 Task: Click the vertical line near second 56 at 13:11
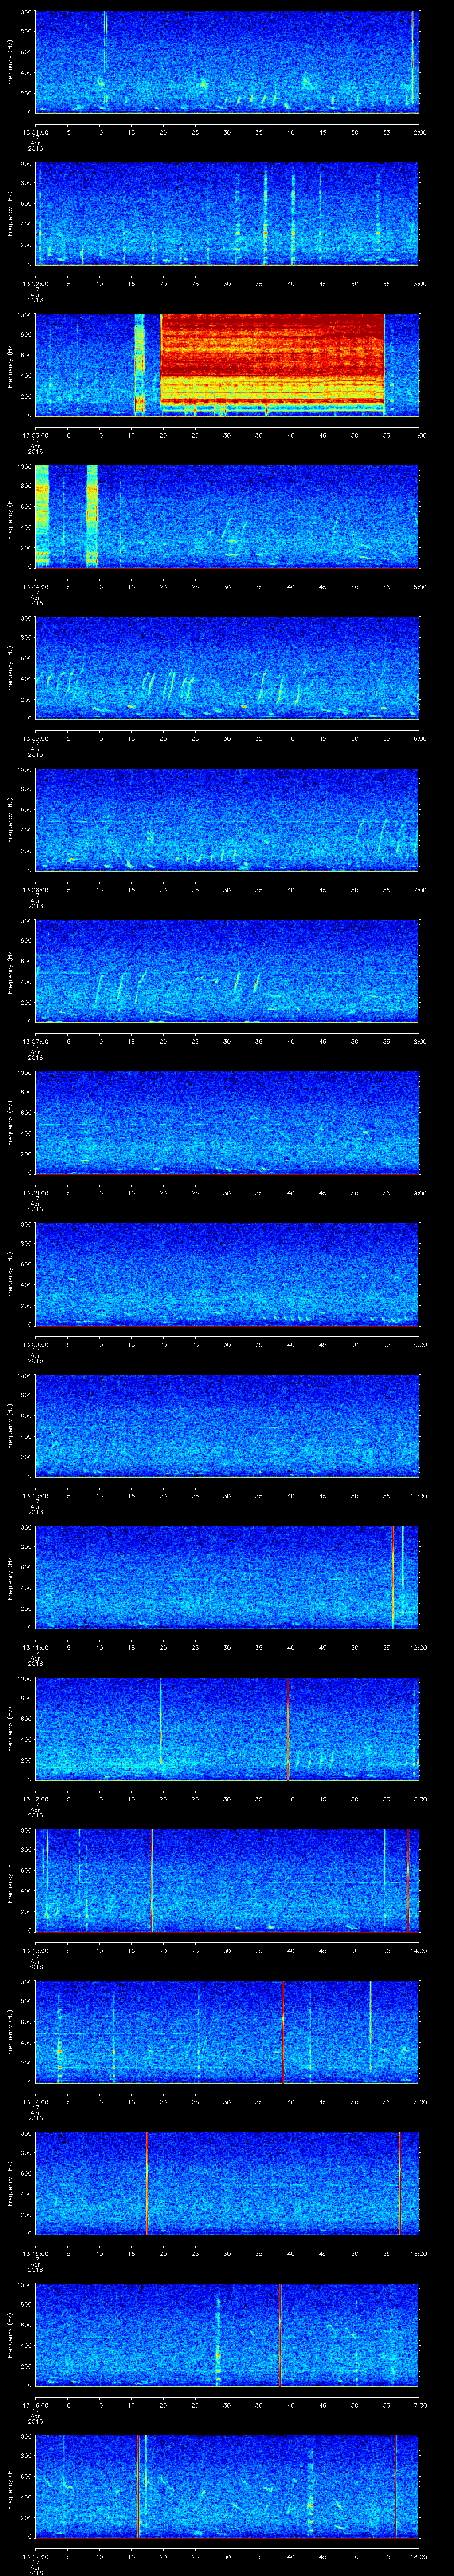(x=394, y=1577)
